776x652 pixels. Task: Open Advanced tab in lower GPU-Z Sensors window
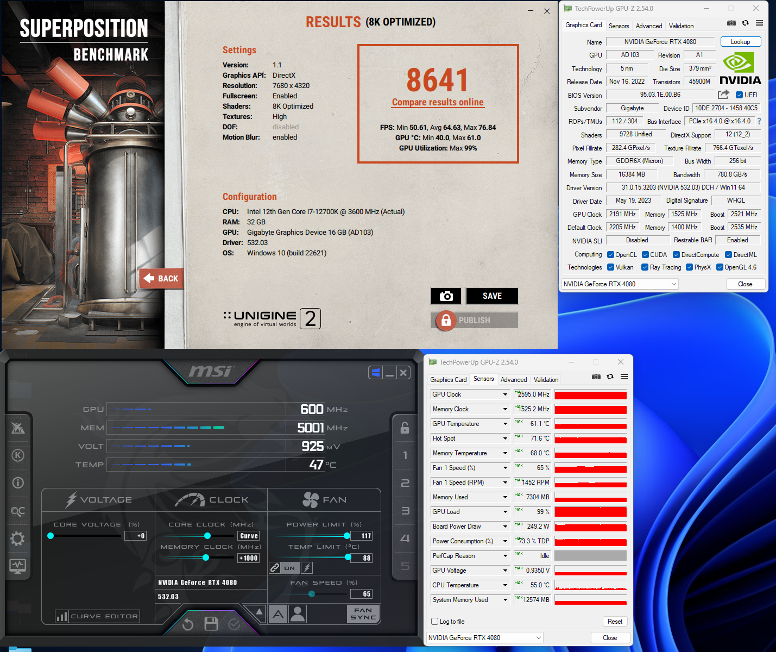point(514,380)
